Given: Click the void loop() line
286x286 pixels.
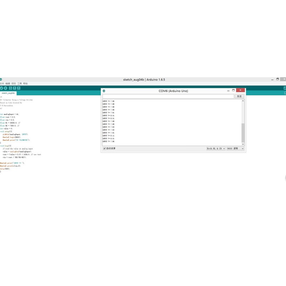Looking at the screenshot, I should [5, 146].
